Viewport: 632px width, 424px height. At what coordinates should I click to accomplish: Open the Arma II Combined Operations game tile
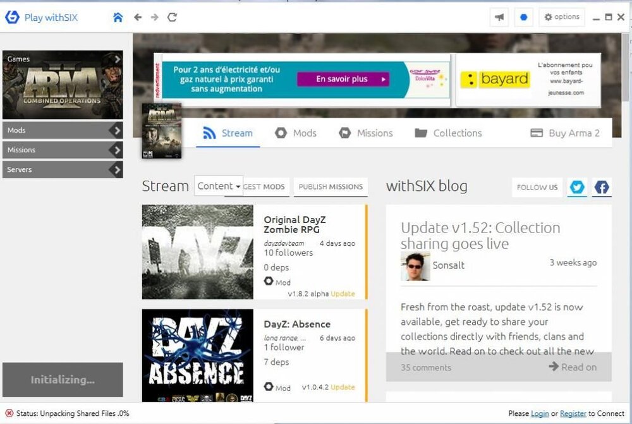coord(63,85)
